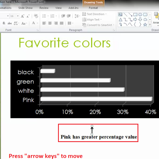Viewport: 159px width, 159px height.
Task: Select the Left Brace shape
Action: click(x=135, y=24)
